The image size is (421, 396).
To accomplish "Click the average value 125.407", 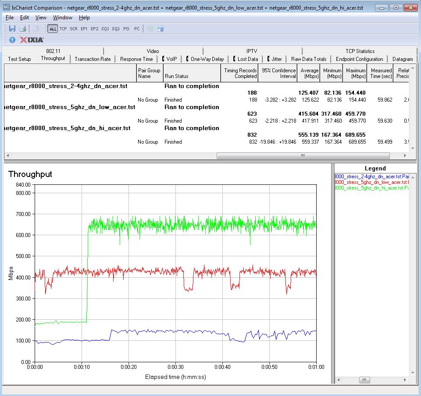I will (308, 93).
